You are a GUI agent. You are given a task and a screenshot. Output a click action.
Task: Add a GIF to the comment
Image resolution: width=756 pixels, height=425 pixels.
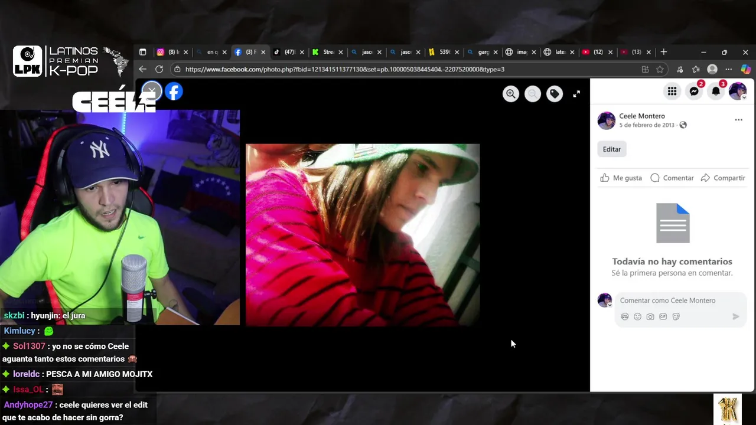tap(663, 317)
